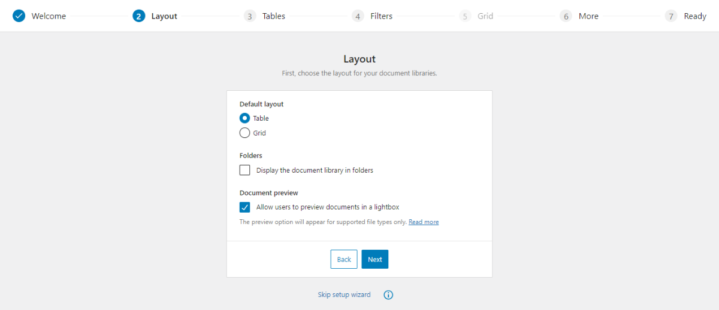Click the Layout page title

point(359,59)
